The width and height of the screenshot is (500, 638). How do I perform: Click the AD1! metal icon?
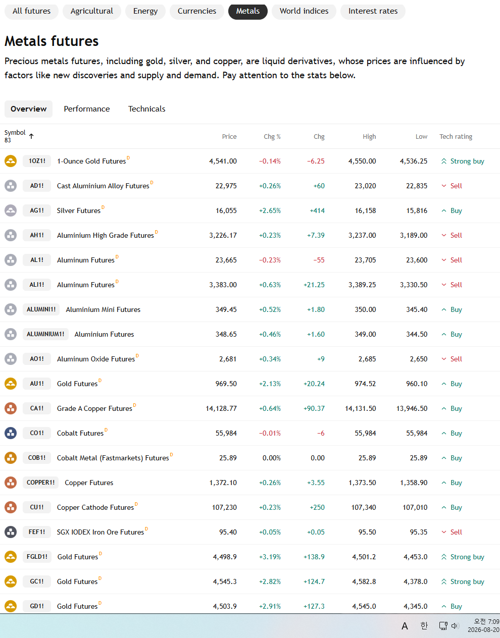11,186
